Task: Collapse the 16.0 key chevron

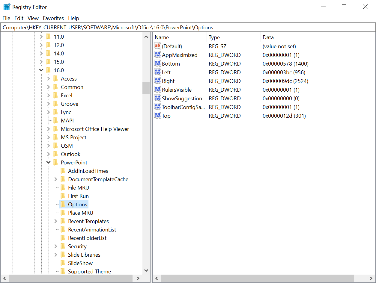Action: point(41,70)
